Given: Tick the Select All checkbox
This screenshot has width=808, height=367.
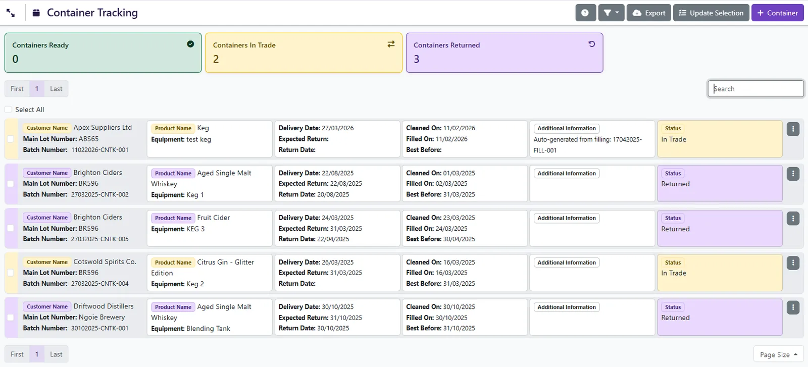Looking at the screenshot, I should (8, 110).
